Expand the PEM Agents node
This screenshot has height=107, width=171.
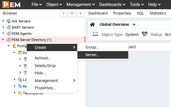(x=3, y=33)
